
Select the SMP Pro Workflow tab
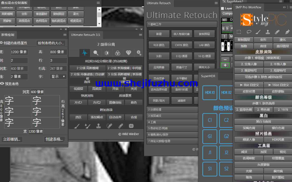248,7
